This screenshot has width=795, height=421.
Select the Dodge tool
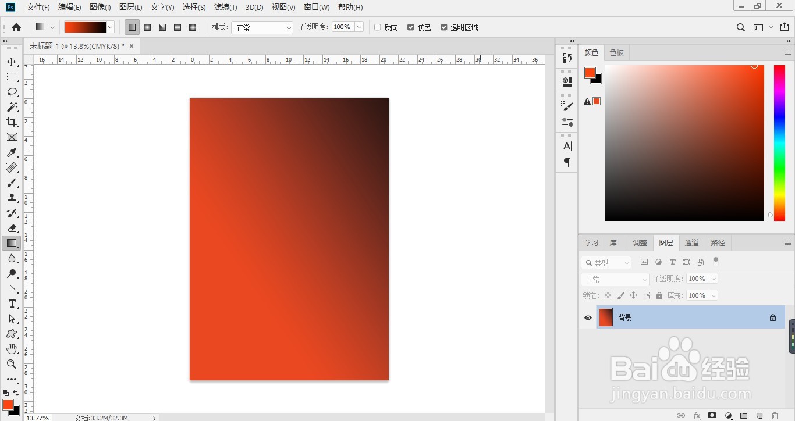[x=12, y=273]
